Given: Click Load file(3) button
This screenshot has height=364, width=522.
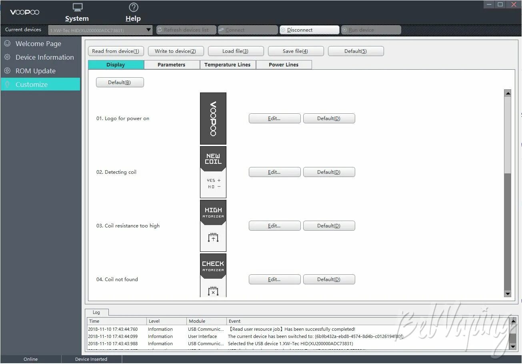Looking at the screenshot, I should pos(236,51).
